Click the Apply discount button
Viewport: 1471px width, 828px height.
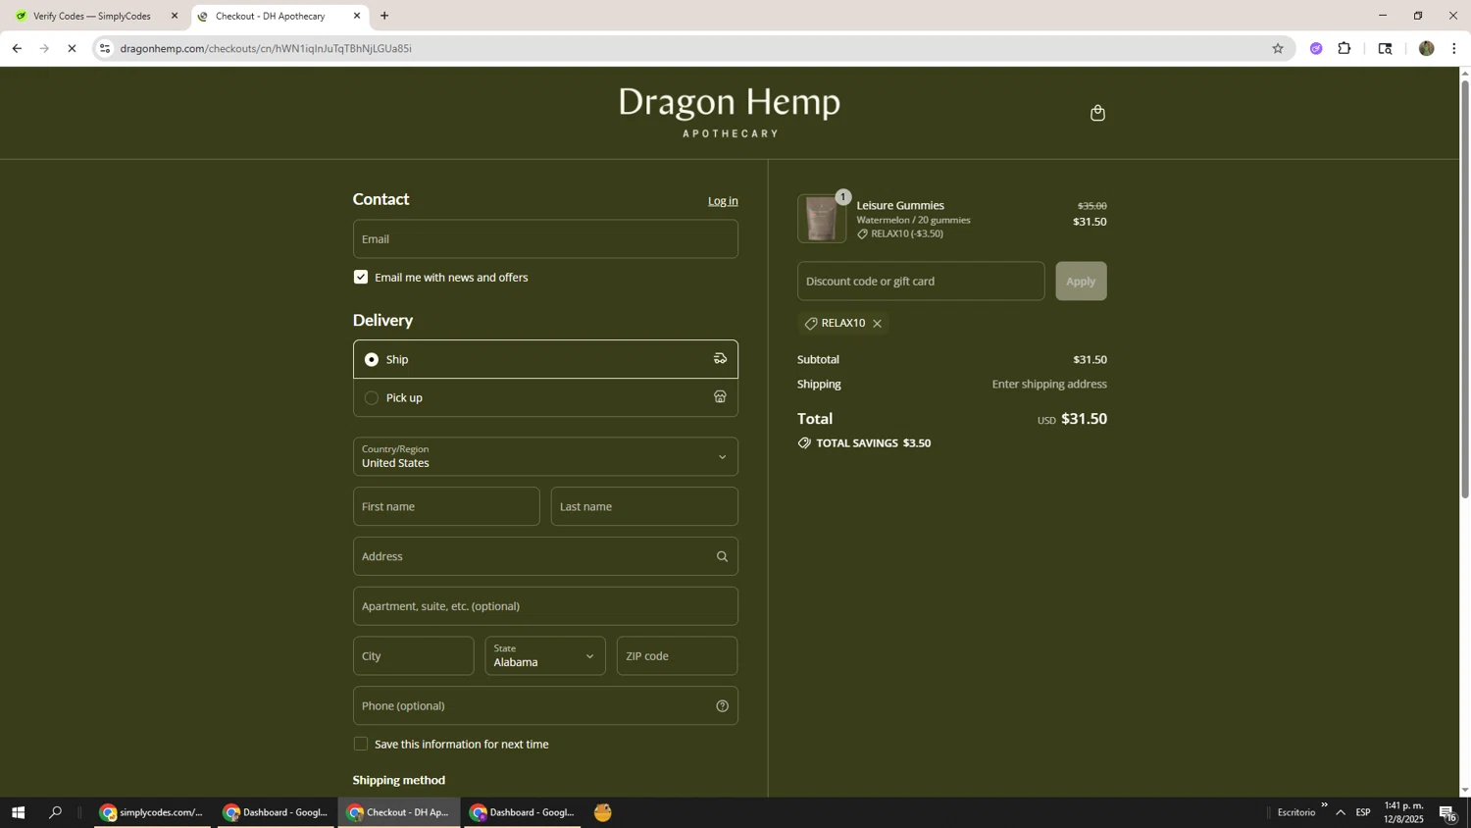pyautogui.click(x=1081, y=281)
